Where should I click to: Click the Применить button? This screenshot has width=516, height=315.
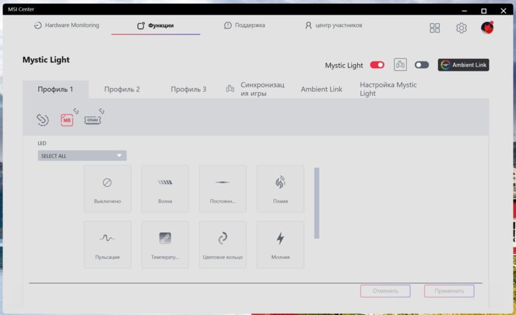449,291
